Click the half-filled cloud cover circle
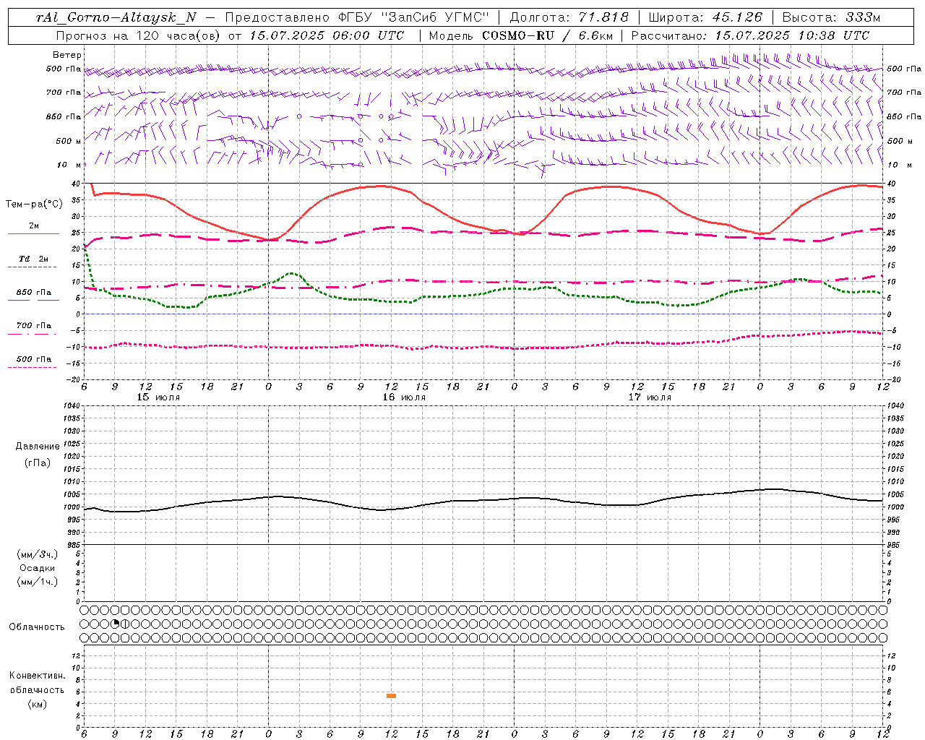This screenshot has height=740, width=925. [x=124, y=624]
